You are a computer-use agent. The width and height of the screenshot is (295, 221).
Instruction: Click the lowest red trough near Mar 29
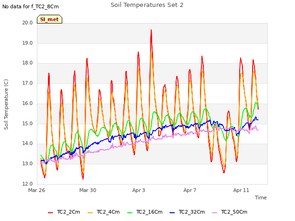(x=83, y=179)
